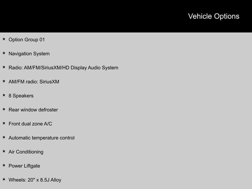Click the Rear window defroster entry

pos(33,110)
